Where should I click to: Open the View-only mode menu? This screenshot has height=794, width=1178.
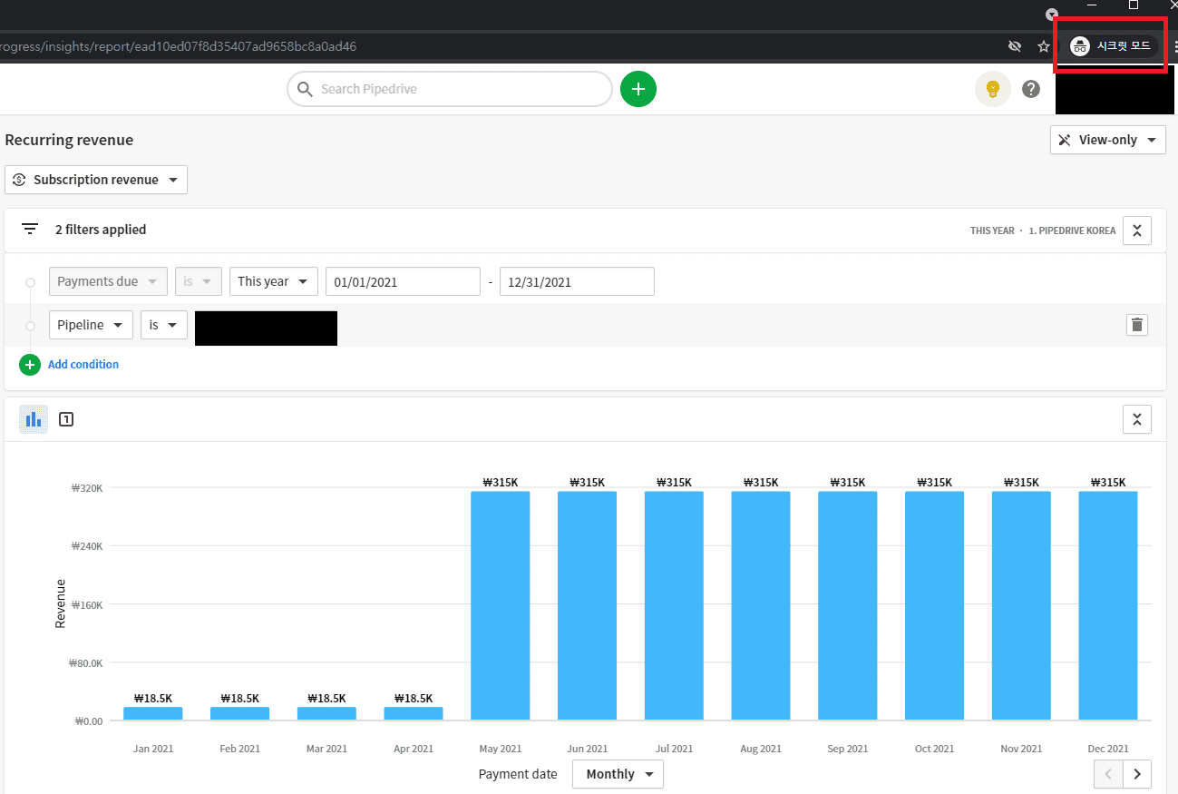tap(1108, 140)
